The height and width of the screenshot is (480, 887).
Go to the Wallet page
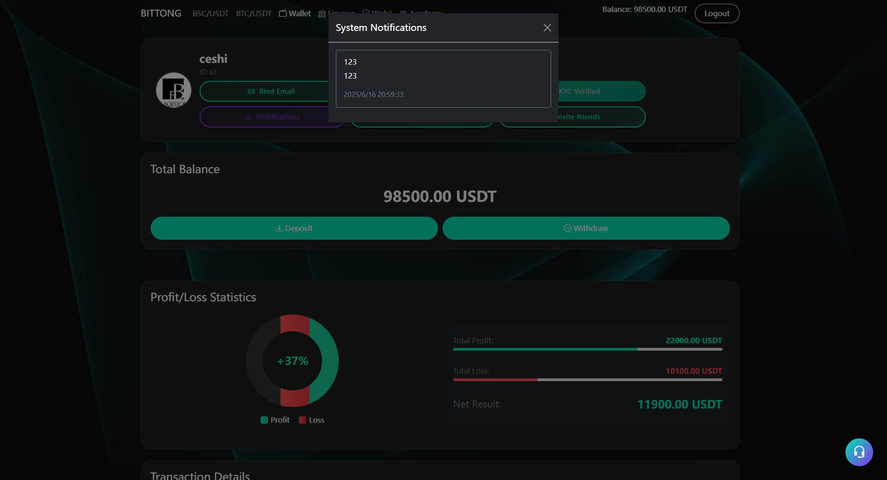pos(295,13)
